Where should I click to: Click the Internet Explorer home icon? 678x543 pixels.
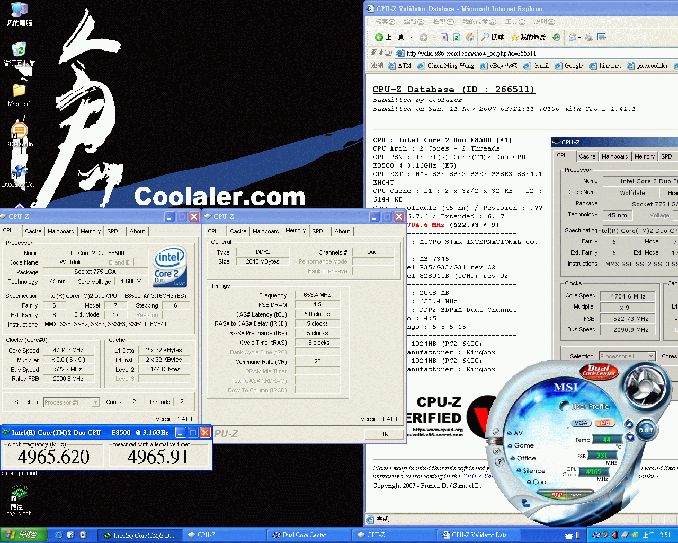(470, 37)
